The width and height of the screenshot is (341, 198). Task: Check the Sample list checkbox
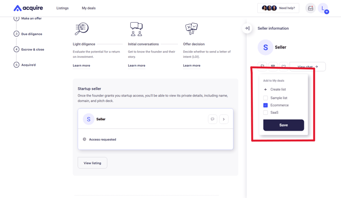coord(265,98)
